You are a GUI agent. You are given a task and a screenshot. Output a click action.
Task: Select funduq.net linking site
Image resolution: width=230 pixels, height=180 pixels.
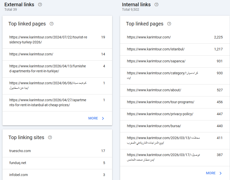coord(57,163)
